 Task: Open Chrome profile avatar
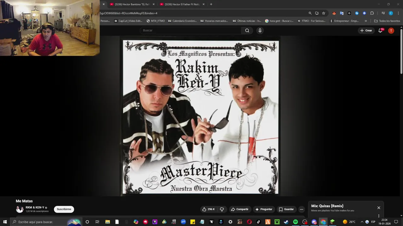[x=391, y=13]
